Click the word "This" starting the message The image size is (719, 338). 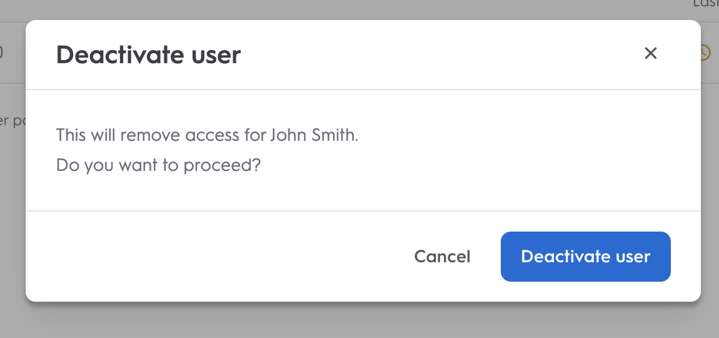[x=70, y=135]
